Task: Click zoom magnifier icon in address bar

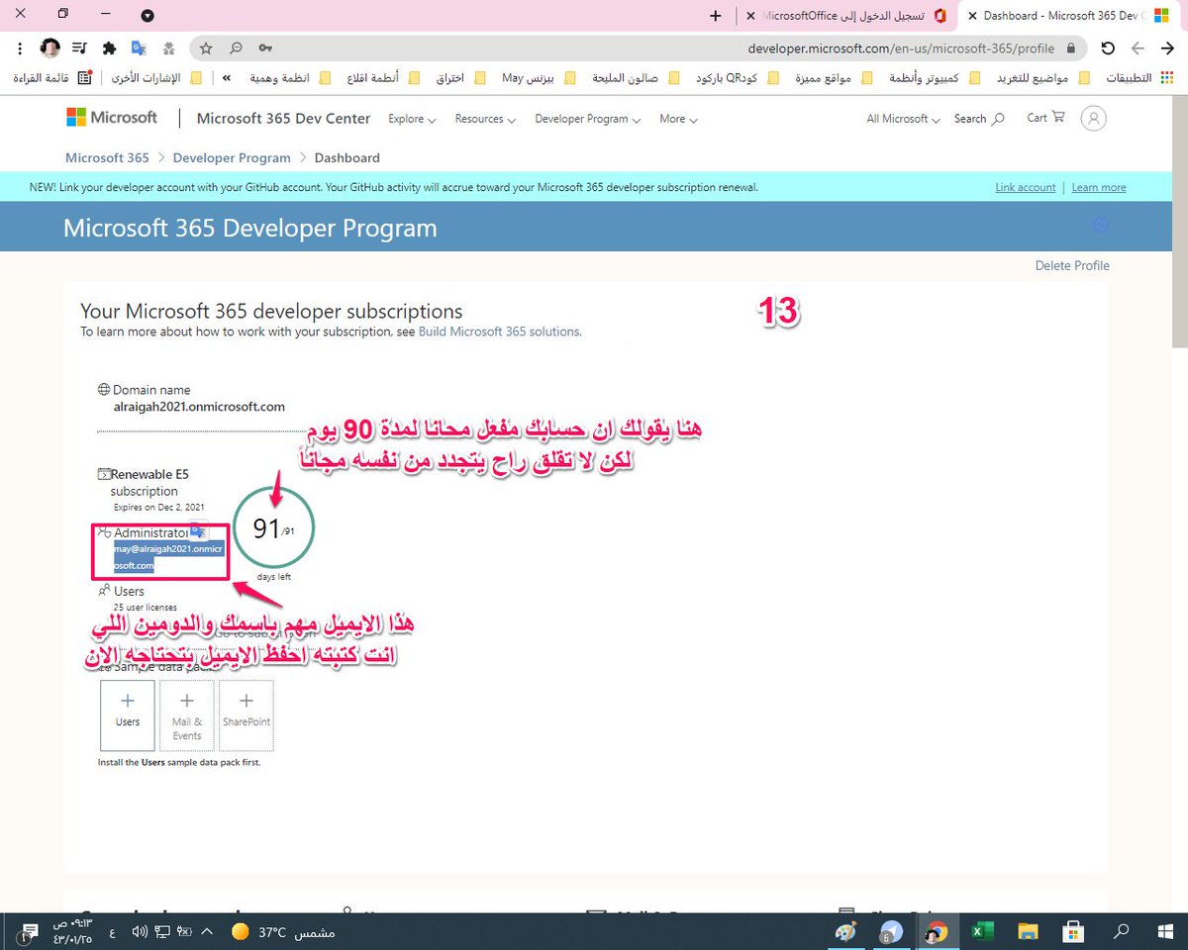Action: [236, 47]
